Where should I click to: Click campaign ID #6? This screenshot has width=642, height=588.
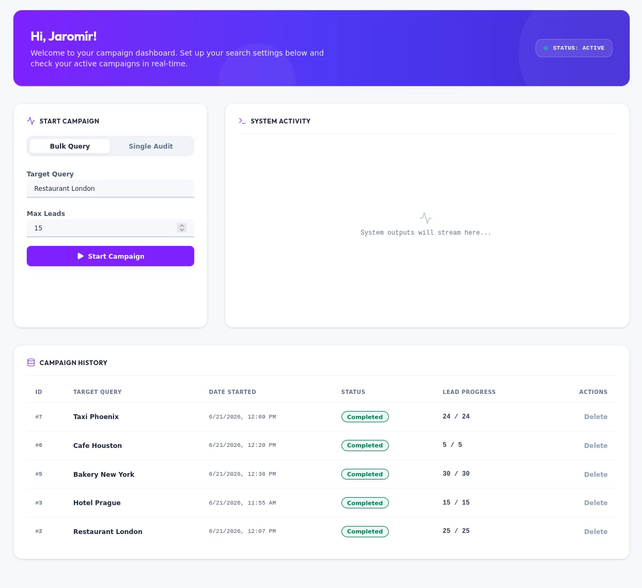pos(39,445)
